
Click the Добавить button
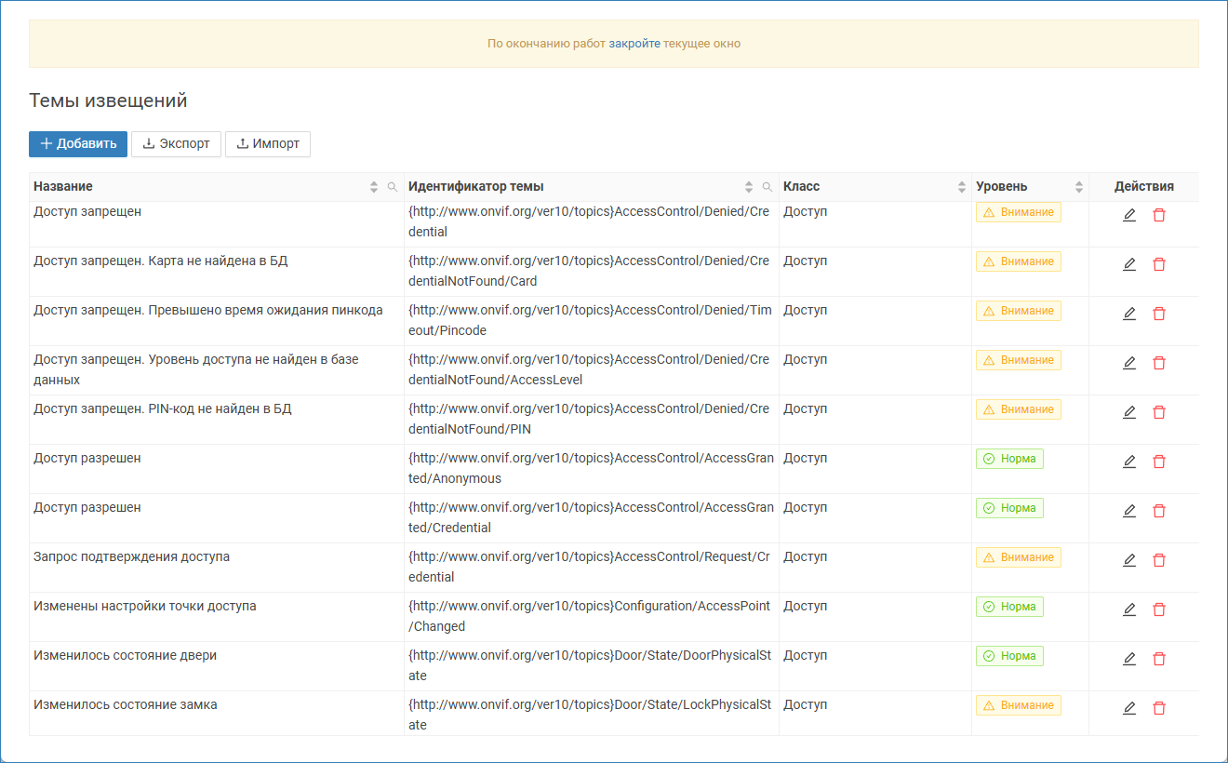[78, 144]
